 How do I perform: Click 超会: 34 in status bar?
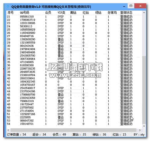[39, 134]
